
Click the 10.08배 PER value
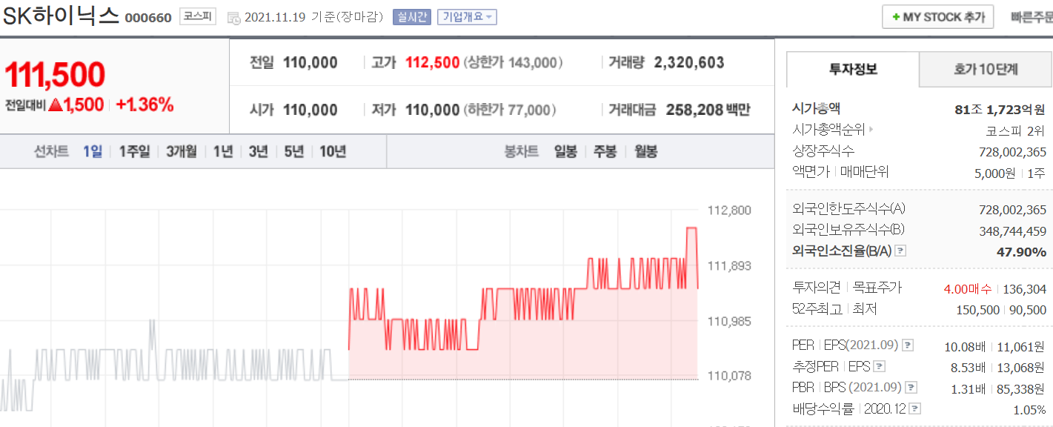965,347
